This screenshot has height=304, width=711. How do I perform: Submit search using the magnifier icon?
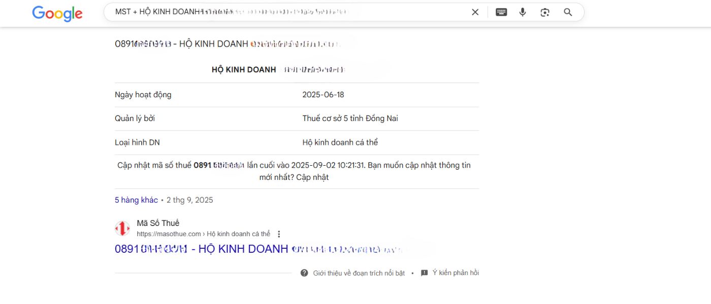tap(568, 12)
